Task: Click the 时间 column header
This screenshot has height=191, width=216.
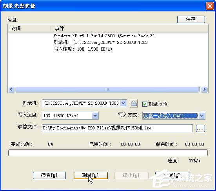Action: [x=29, y=29]
